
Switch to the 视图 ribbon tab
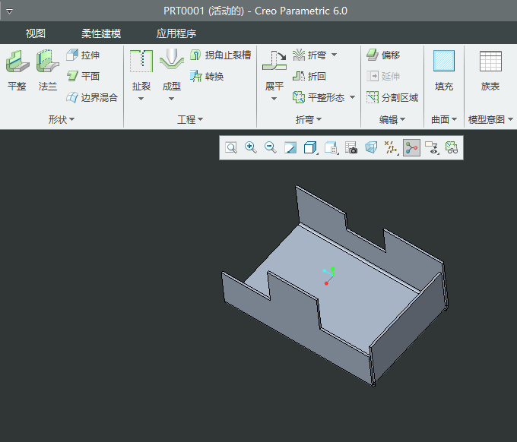pos(36,33)
